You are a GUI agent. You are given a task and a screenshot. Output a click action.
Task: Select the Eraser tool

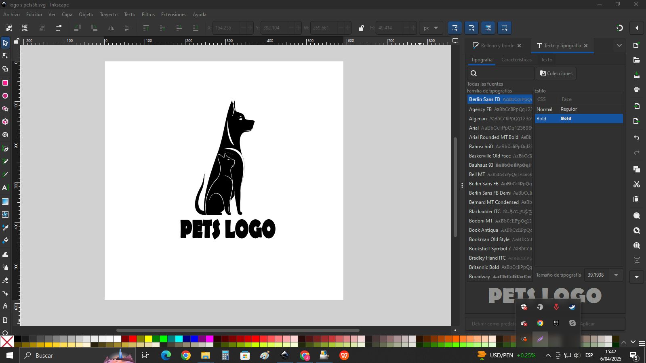[5, 280]
